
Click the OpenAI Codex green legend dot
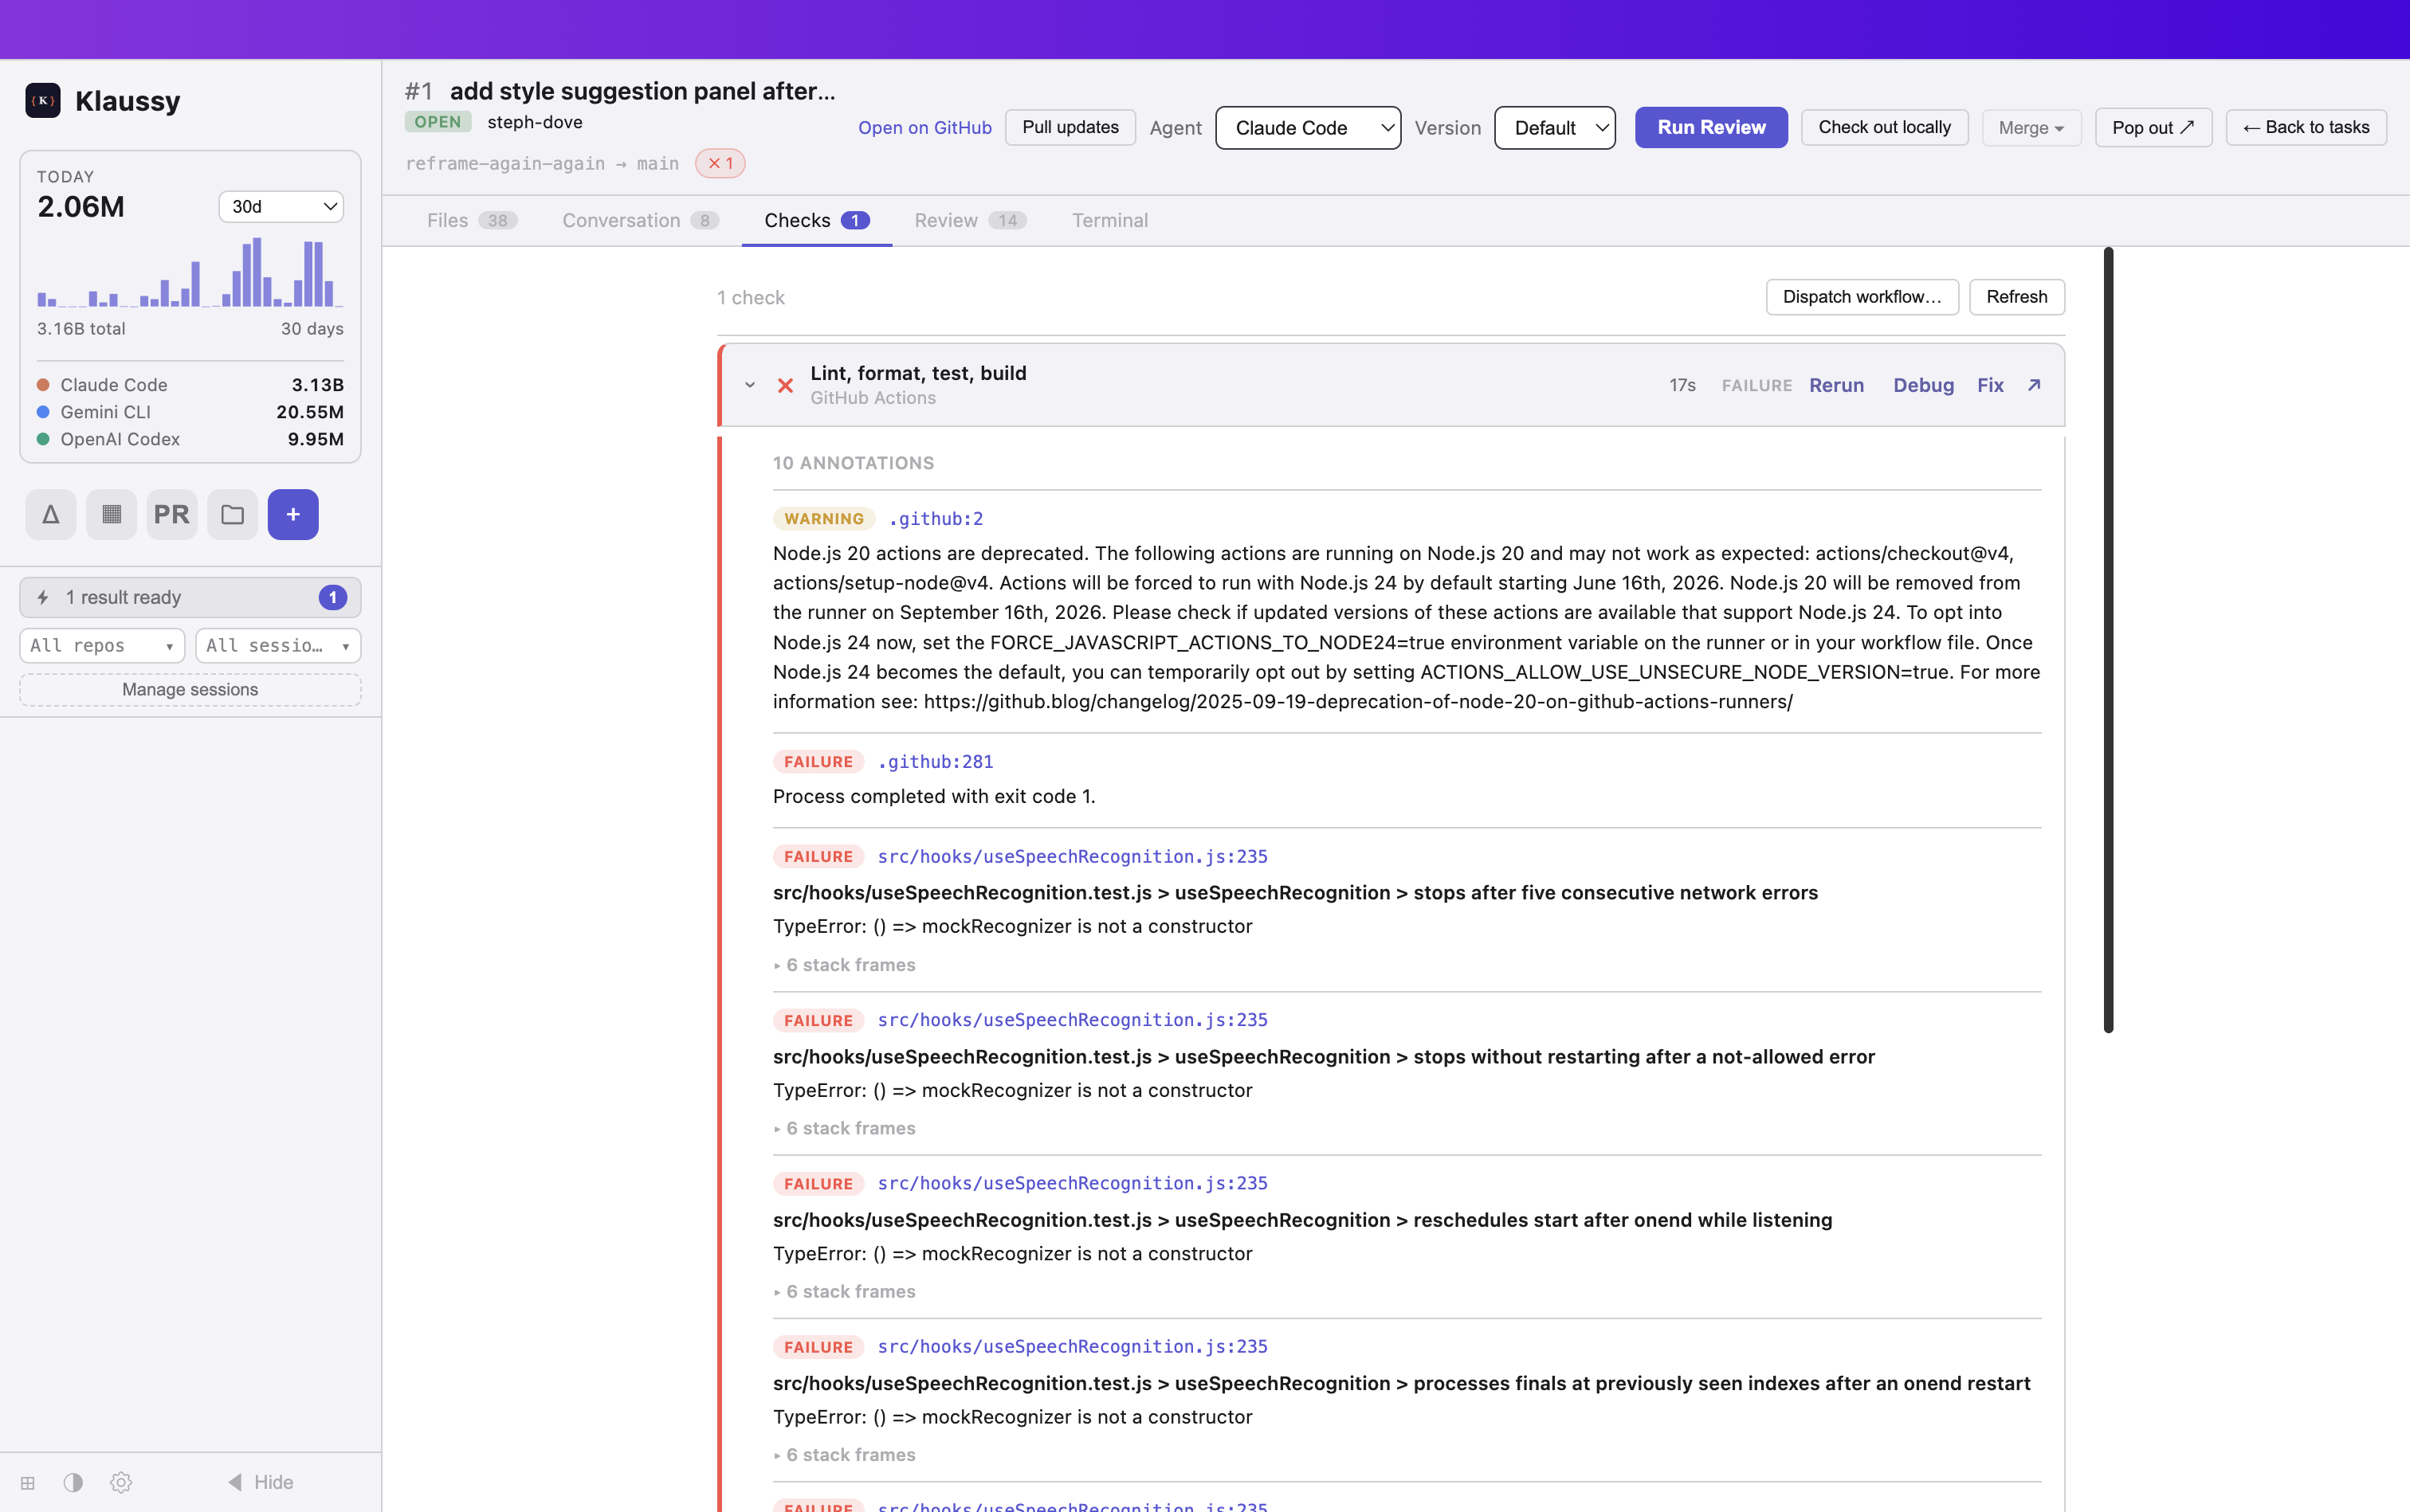[x=43, y=439]
